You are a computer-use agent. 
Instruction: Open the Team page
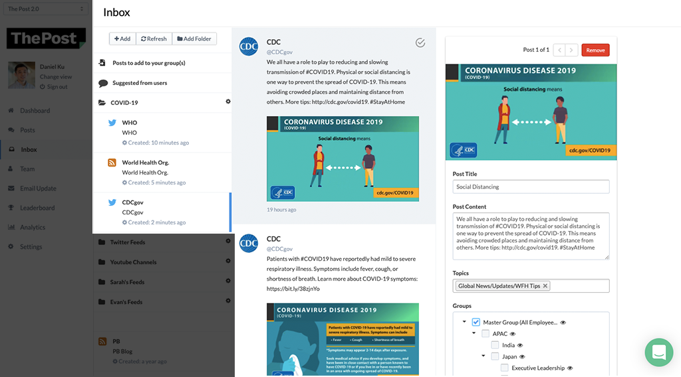[x=27, y=169]
